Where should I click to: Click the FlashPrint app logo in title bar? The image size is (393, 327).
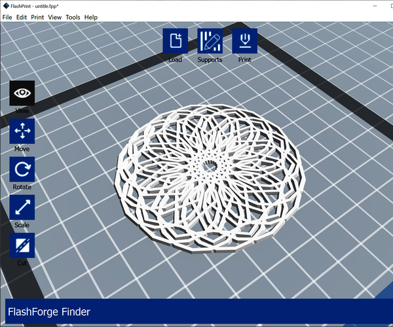point(6,6)
